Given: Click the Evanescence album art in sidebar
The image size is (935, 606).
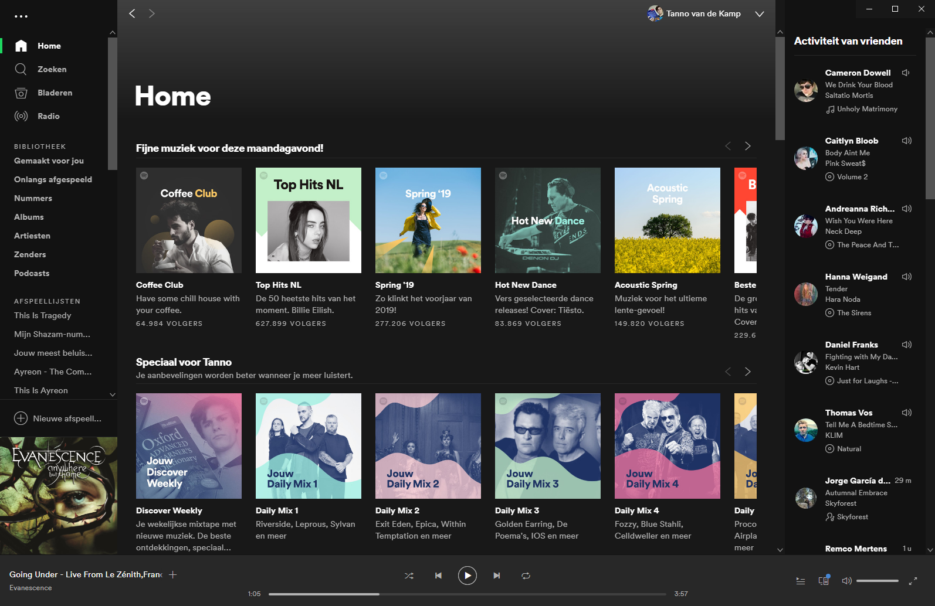Looking at the screenshot, I should [x=59, y=496].
